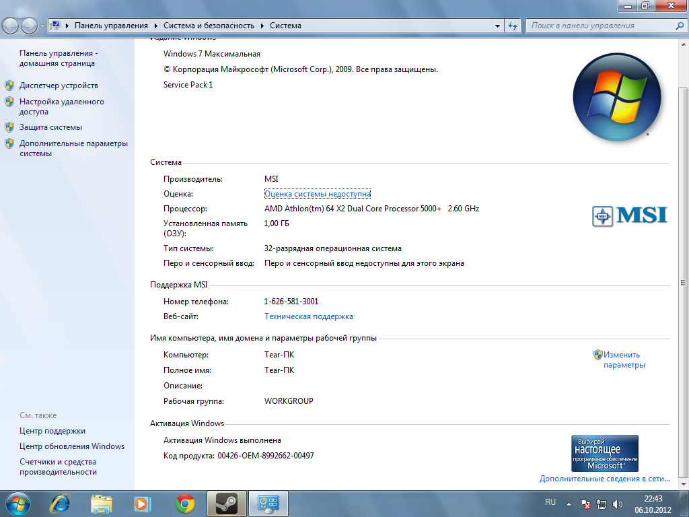The height and width of the screenshot is (517, 689).
Task: Select 'Система и безопасность' breadcrumb
Action: click(209, 26)
